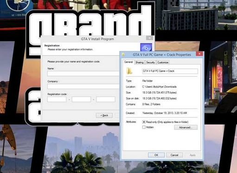The height and width of the screenshot is (173, 237).
Task: Close the Crack Properties dialog
Action: (199, 54)
